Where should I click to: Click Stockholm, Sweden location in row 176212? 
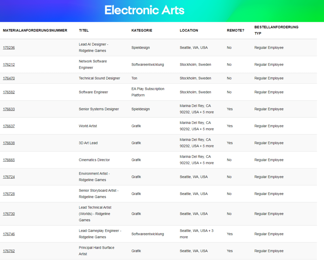click(x=195, y=65)
